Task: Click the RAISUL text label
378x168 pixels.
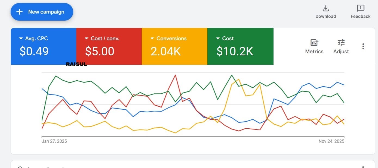Action: [x=76, y=65]
